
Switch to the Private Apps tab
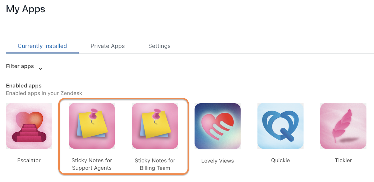pyautogui.click(x=107, y=46)
